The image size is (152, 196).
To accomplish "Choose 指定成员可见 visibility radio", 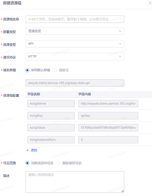I will click(x=59, y=163).
